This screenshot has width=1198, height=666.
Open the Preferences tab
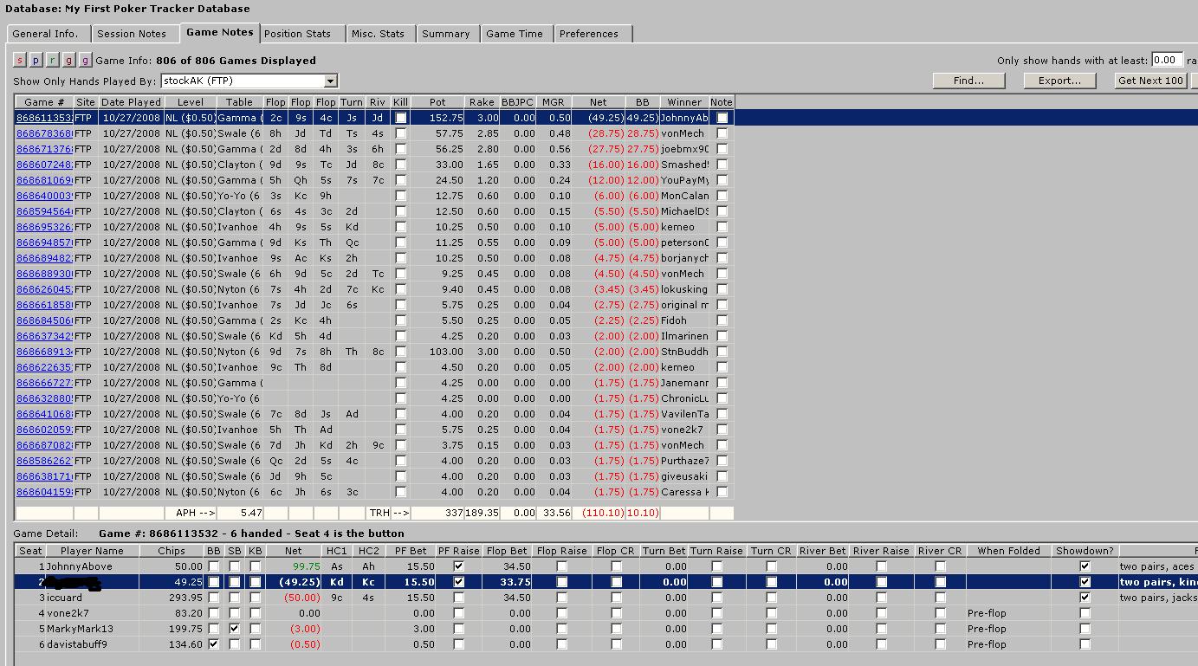588,34
